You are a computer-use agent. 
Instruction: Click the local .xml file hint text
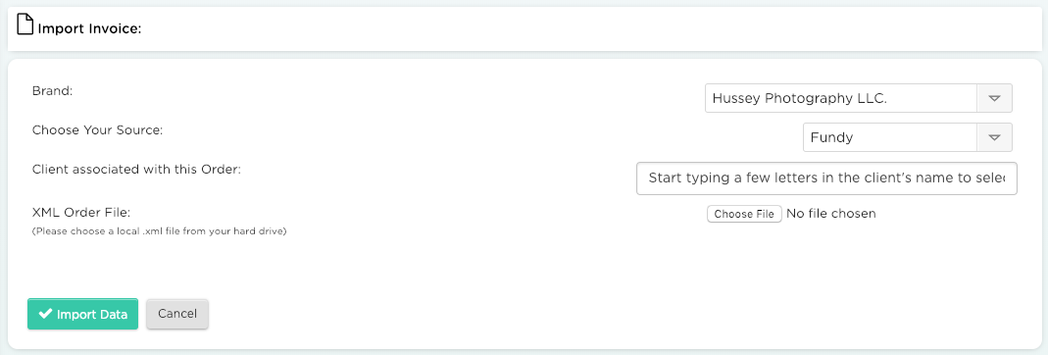(159, 232)
